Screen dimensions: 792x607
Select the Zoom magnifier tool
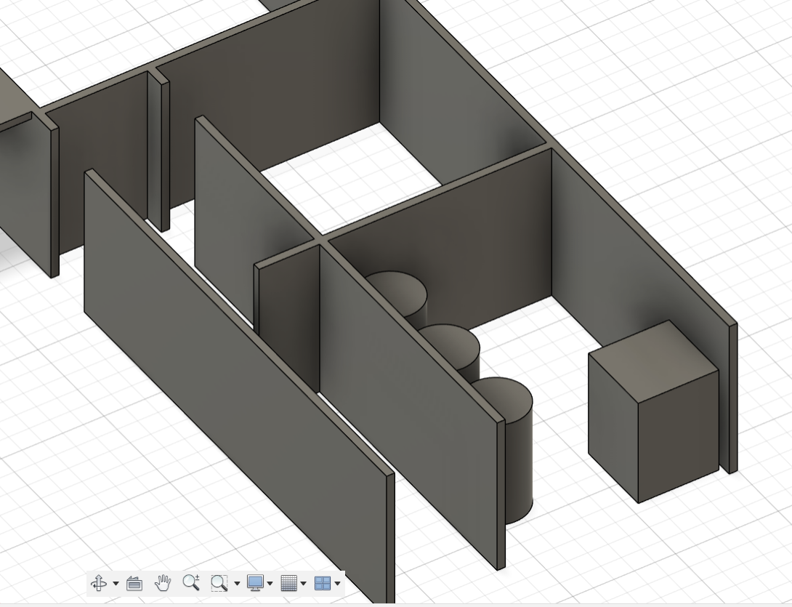coord(191,583)
